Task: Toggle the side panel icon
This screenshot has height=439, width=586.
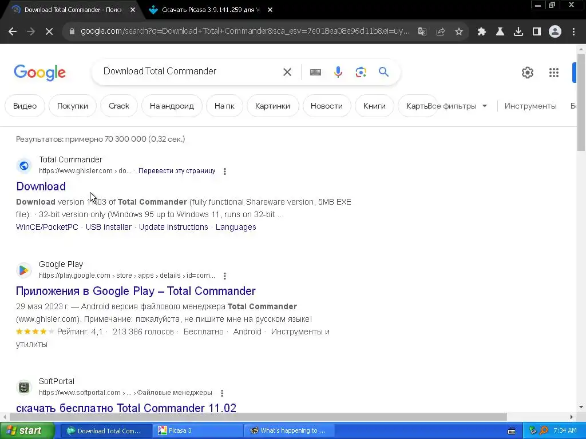Action: [x=537, y=32]
